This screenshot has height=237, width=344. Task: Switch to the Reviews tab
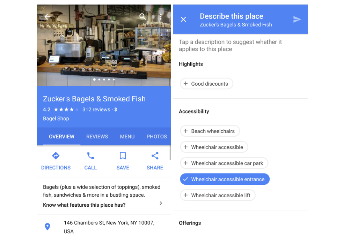click(97, 137)
